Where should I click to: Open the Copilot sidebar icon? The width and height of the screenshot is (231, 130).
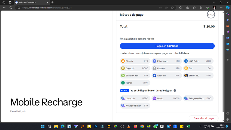(228, 8)
